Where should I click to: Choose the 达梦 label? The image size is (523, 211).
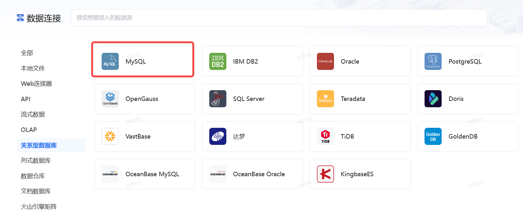click(x=239, y=136)
